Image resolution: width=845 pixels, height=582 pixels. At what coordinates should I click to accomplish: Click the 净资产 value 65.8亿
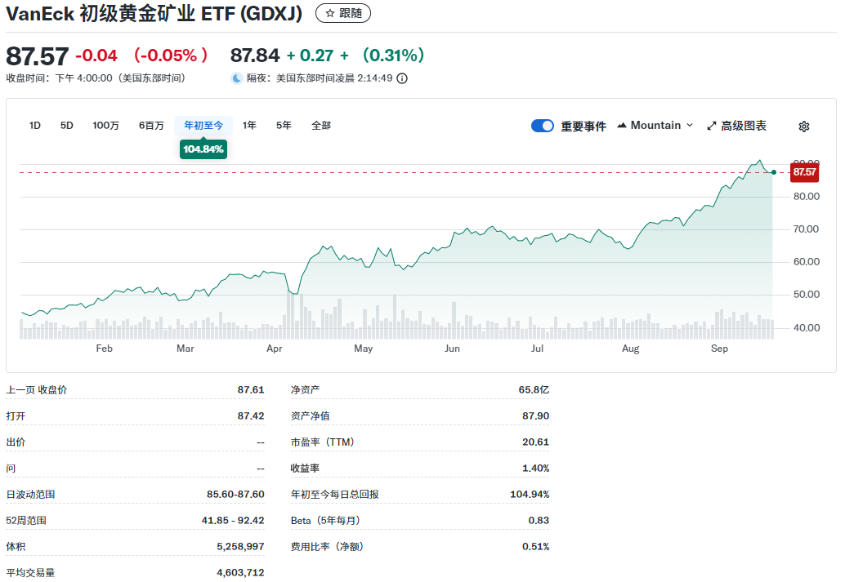(534, 390)
